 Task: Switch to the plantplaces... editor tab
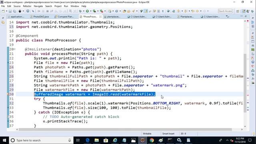[x=112, y=17]
